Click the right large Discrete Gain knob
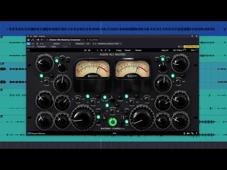227x170 pixels. tap(142, 118)
